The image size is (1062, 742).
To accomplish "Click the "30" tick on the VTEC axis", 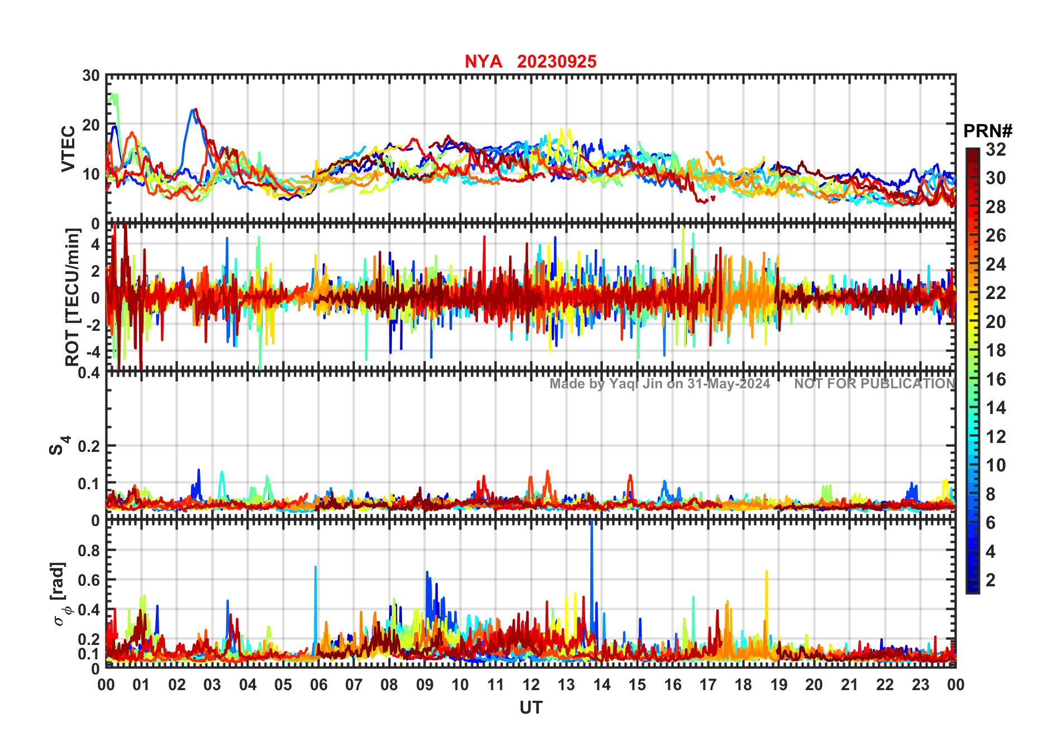I will coord(91,76).
